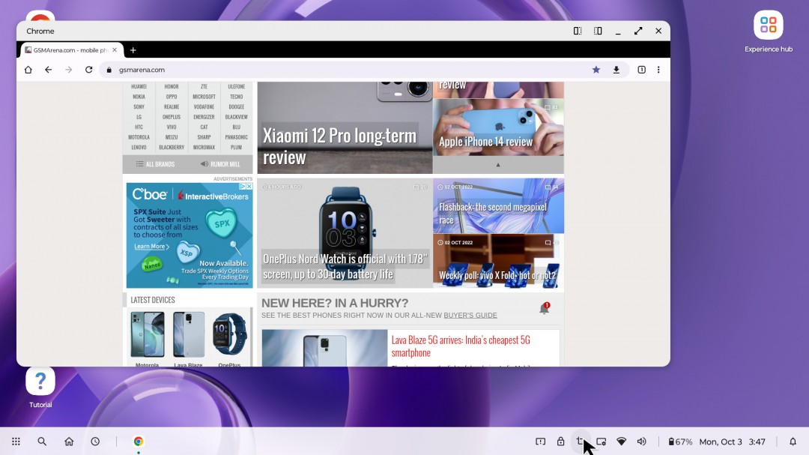Click the ALL BRANDS button

(155, 164)
